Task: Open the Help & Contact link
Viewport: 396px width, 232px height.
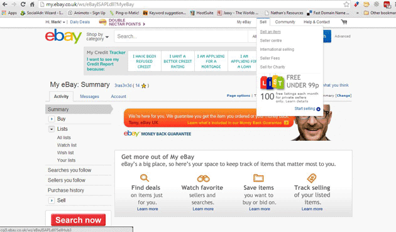Action: click(x=317, y=22)
